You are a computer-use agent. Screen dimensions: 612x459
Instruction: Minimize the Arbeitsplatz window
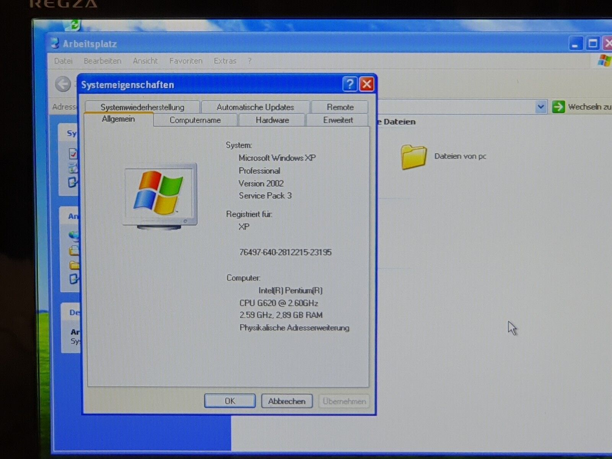coord(575,44)
